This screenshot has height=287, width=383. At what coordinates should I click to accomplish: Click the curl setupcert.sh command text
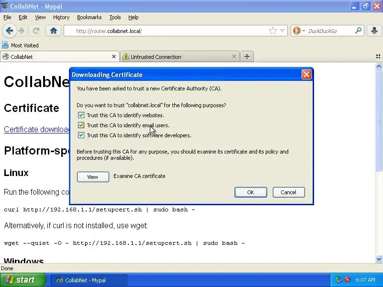tap(100, 210)
